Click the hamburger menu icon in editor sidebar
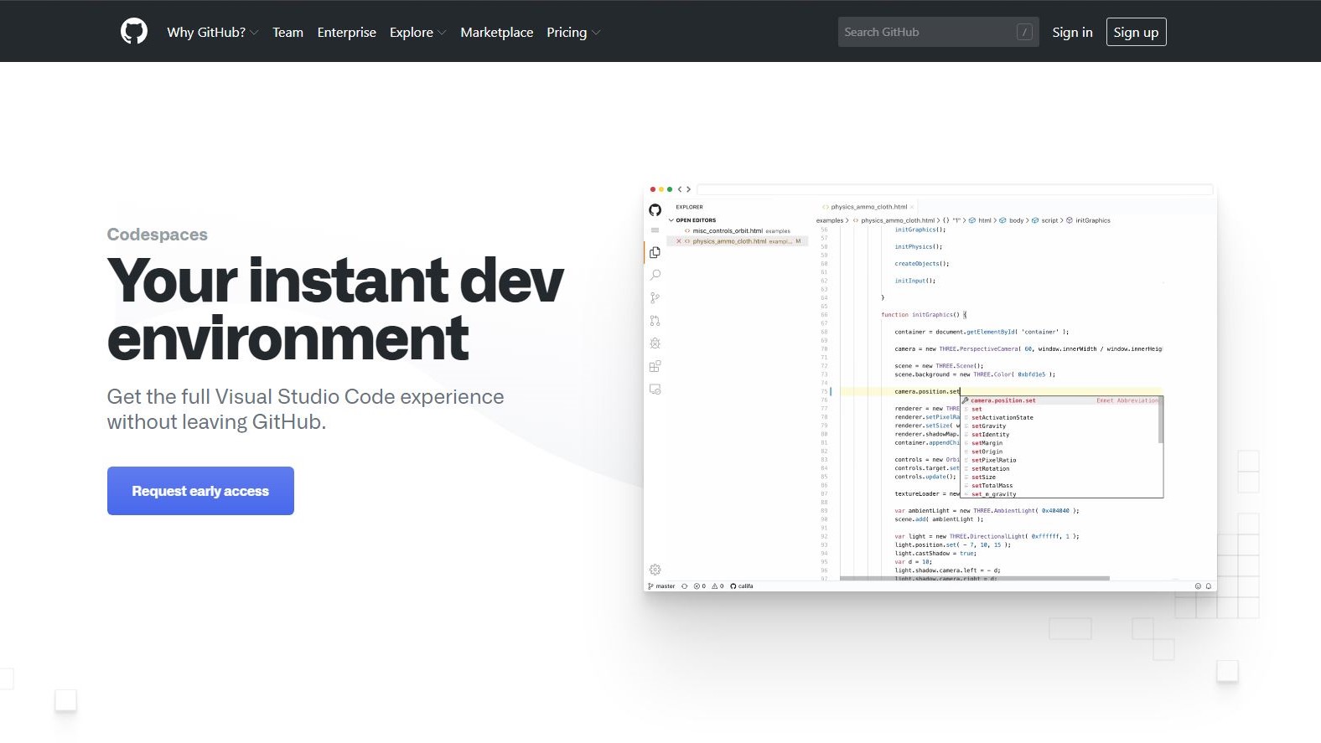 pyautogui.click(x=655, y=230)
